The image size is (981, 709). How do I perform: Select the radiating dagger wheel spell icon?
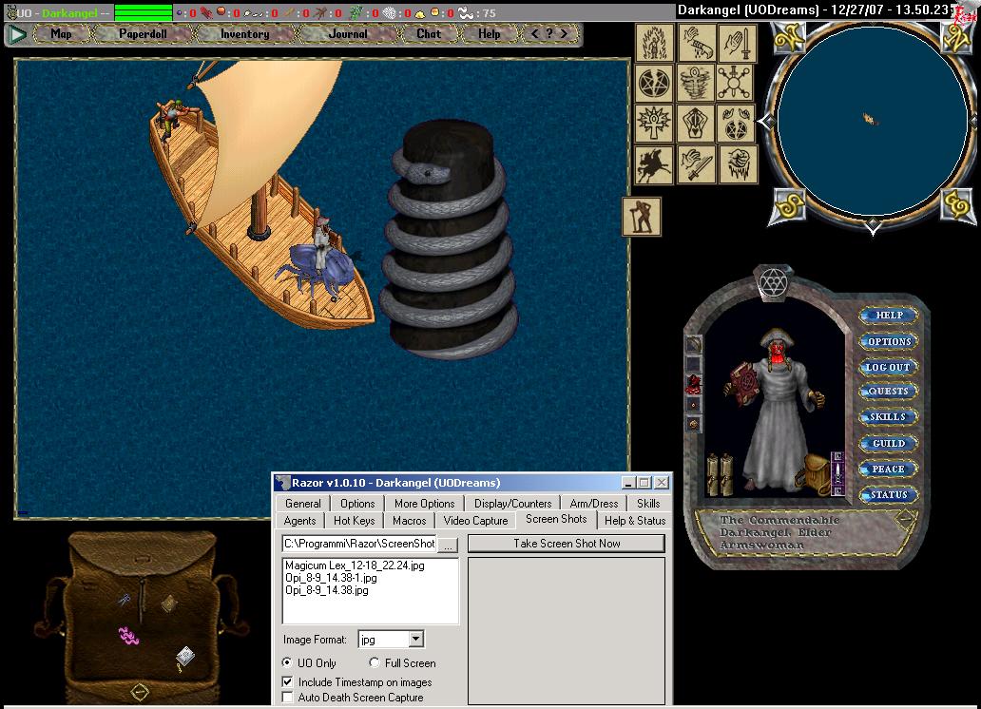[737, 84]
